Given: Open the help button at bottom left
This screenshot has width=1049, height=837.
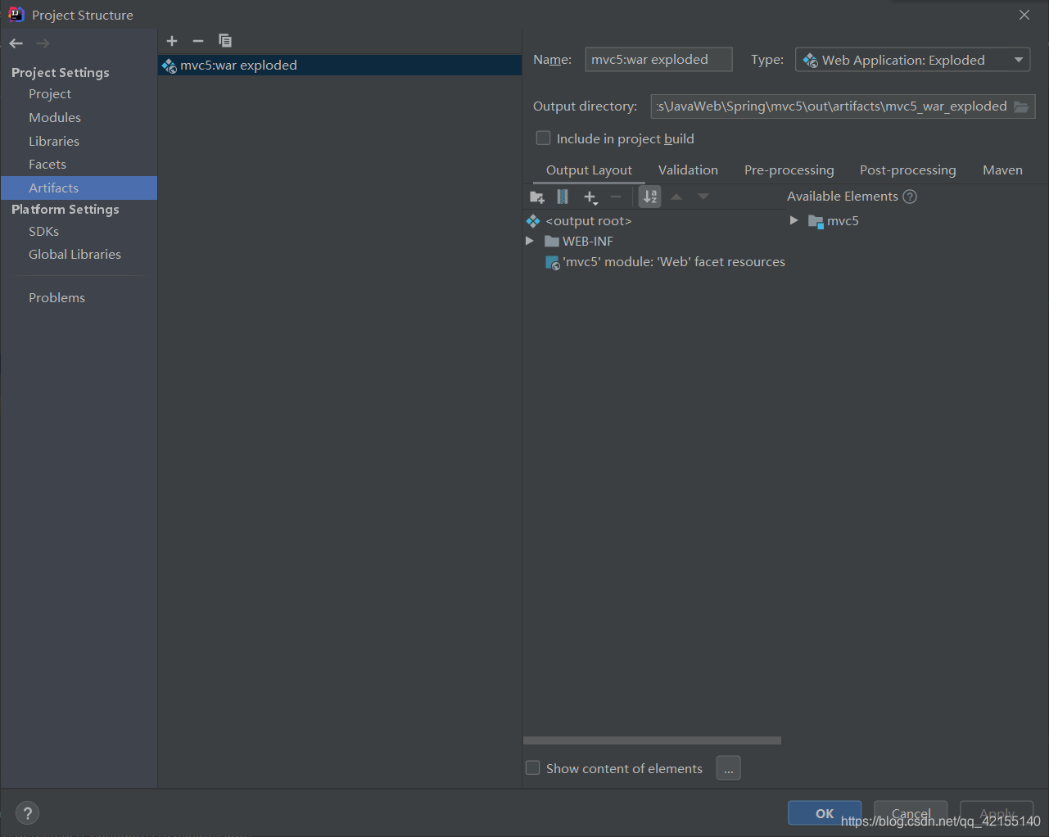Looking at the screenshot, I should pos(28,813).
